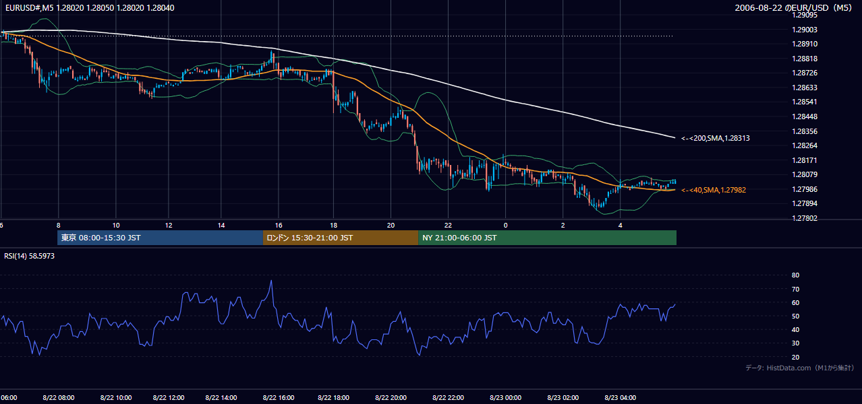This screenshot has height=404, width=862.
Task: Click the 8/22 14:00 time label
Action: pyautogui.click(x=222, y=398)
